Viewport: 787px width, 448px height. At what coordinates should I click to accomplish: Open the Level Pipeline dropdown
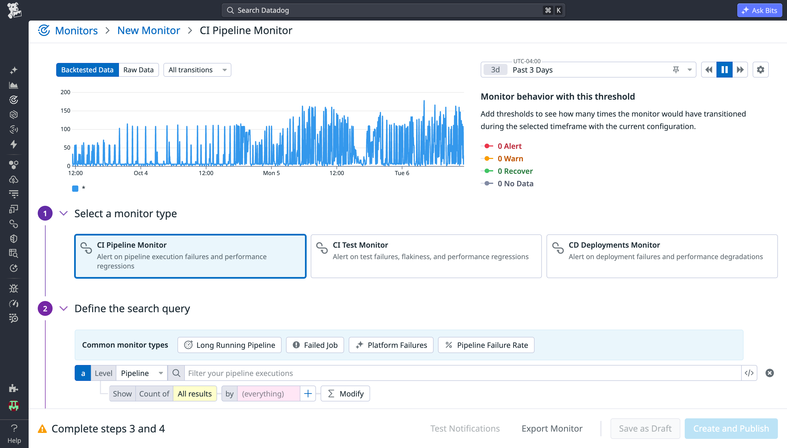coord(142,373)
